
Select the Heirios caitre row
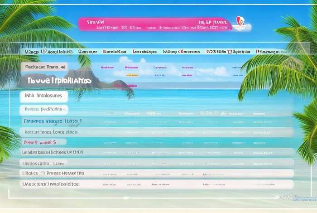pos(43,163)
